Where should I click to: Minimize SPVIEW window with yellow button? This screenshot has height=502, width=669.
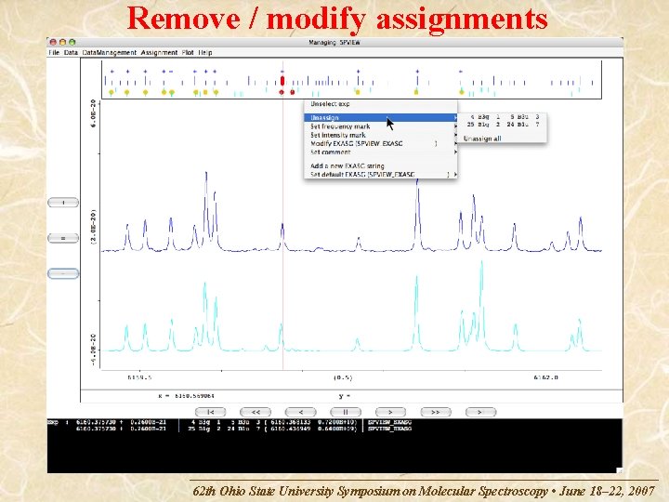pyautogui.click(x=62, y=42)
